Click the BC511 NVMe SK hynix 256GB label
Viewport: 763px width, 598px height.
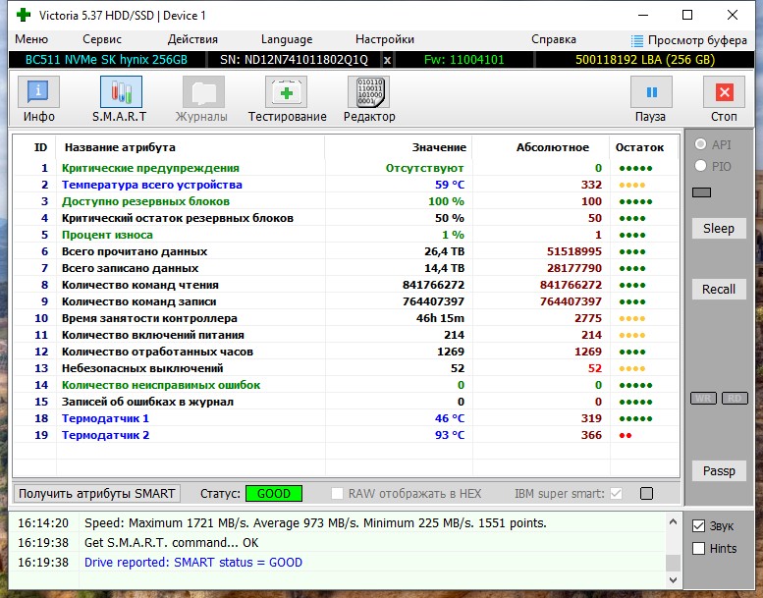point(107,60)
